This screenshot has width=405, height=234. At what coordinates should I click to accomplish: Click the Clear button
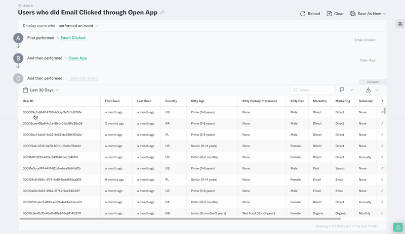click(x=335, y=14)
